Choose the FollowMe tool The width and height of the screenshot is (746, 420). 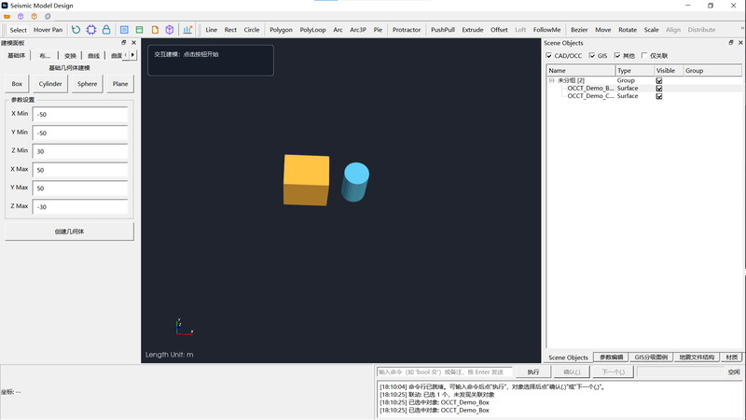[x=546, y=30]
